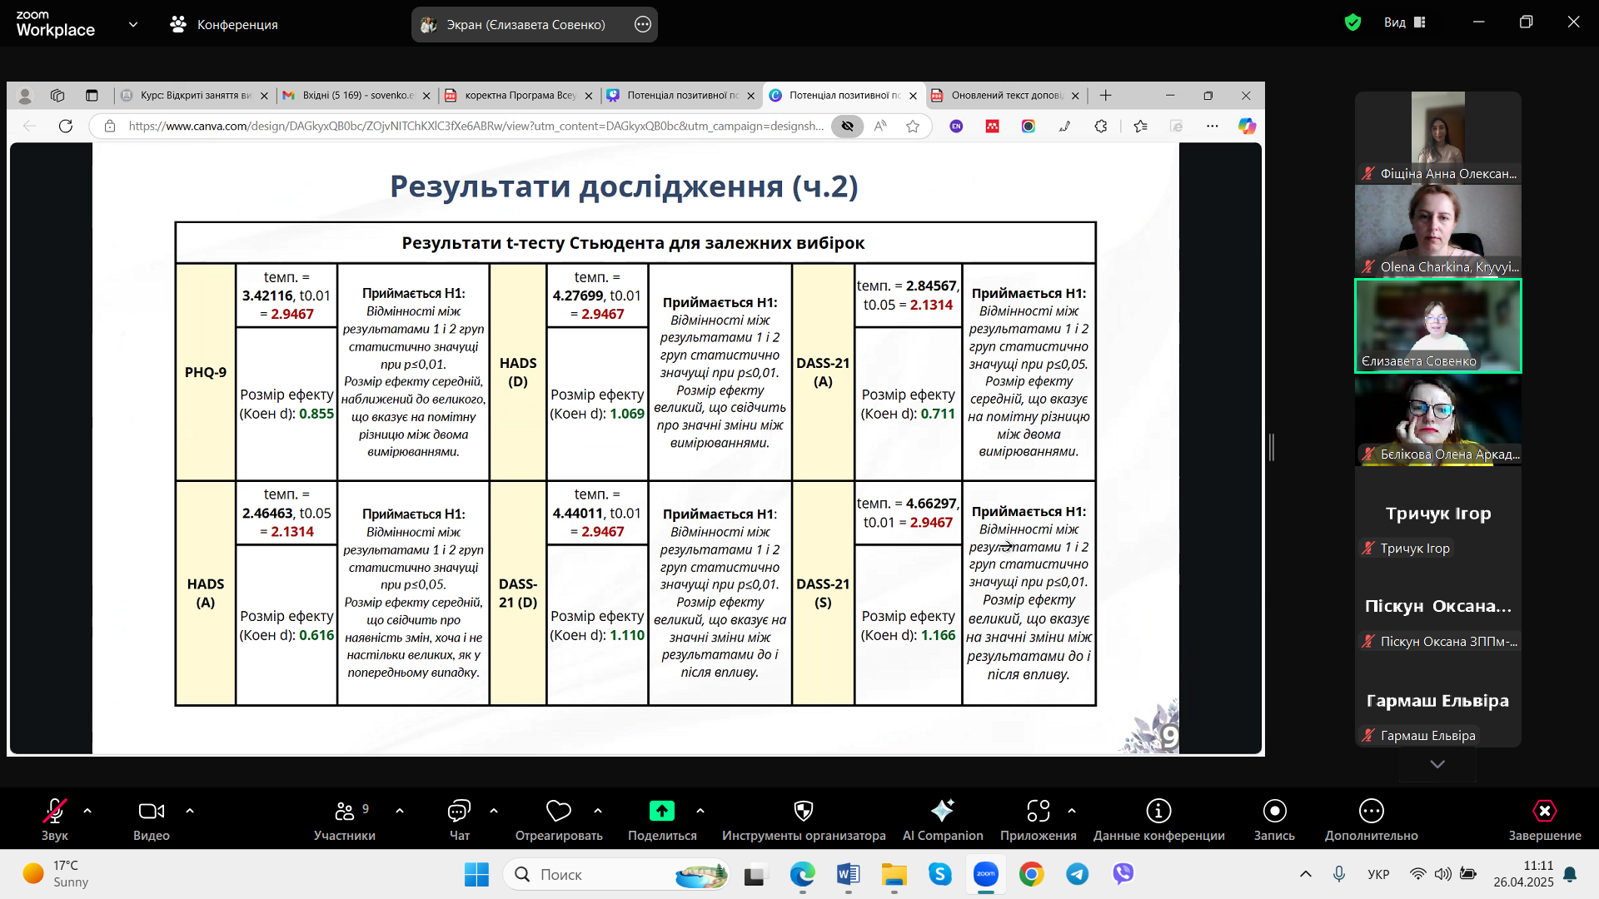Image resolution: width=1599 pixels, height=899 pixels.
Task: Click the React heart icon
Action: tap(558, 812)
